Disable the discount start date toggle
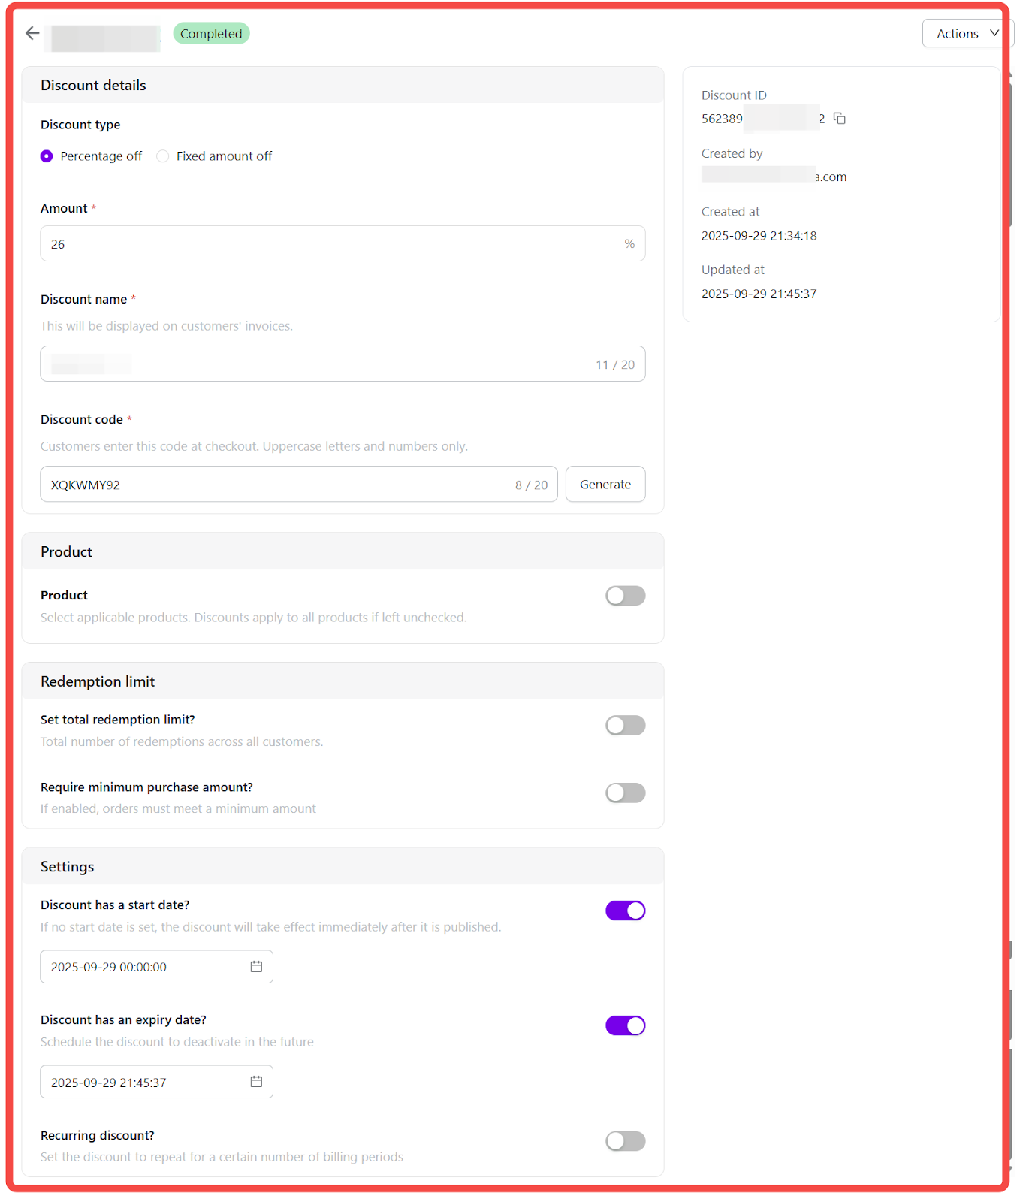 pyautogui.click(x=625, y=911)
